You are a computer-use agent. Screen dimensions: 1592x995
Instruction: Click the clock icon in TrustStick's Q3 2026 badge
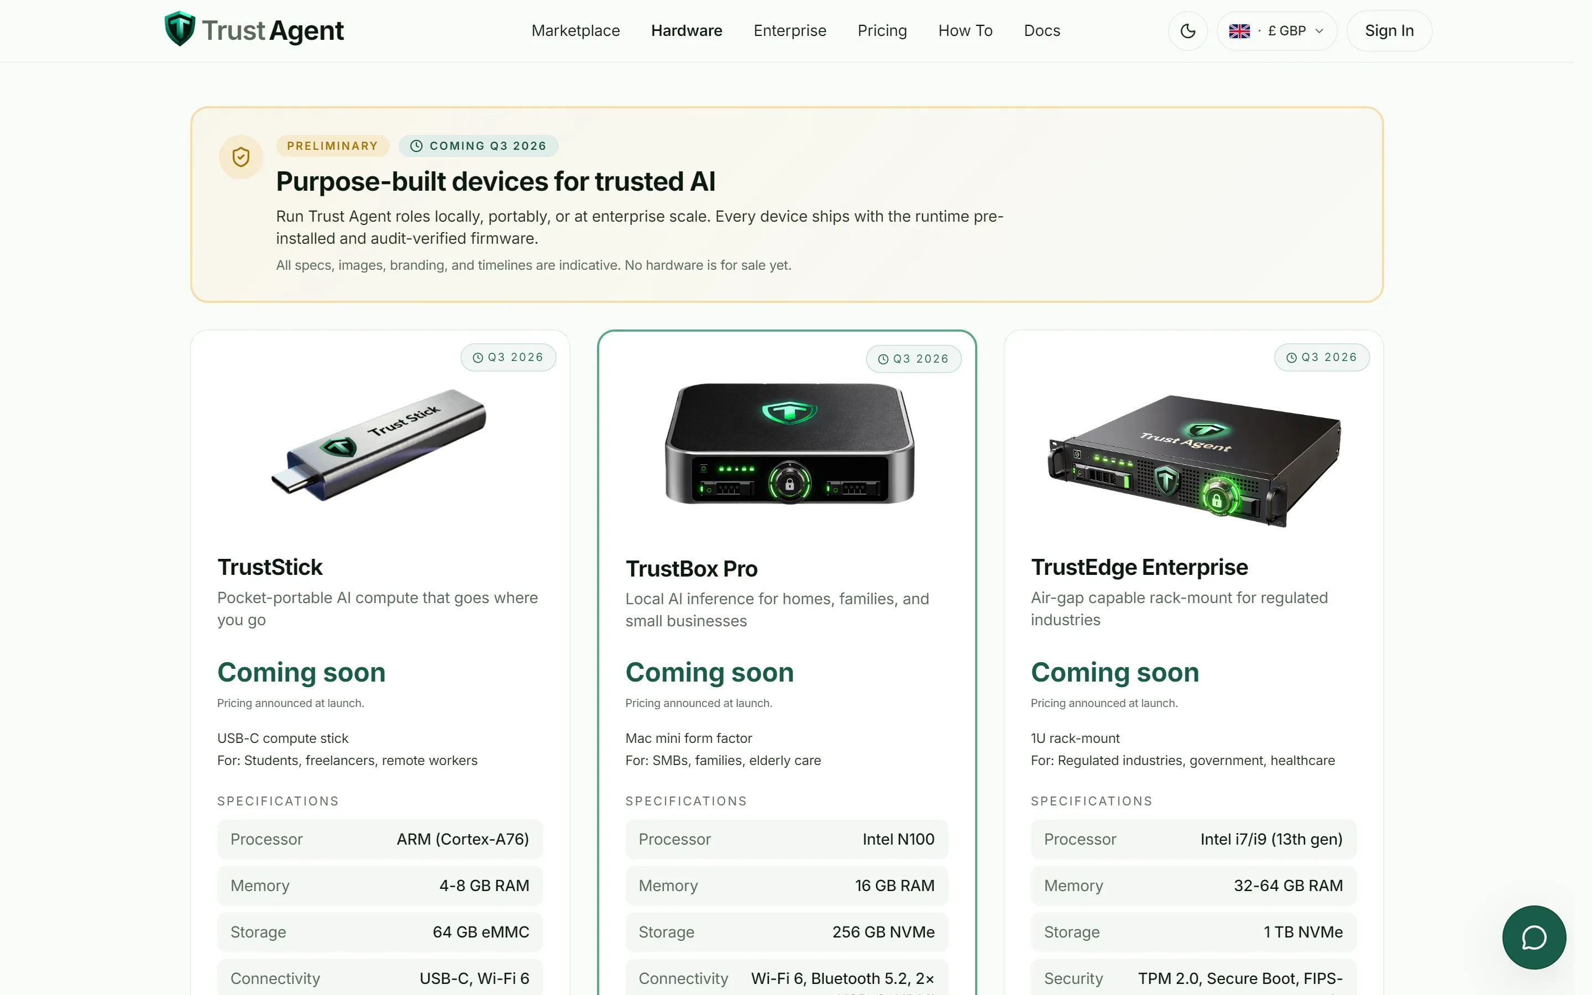(x=478, y=357)
